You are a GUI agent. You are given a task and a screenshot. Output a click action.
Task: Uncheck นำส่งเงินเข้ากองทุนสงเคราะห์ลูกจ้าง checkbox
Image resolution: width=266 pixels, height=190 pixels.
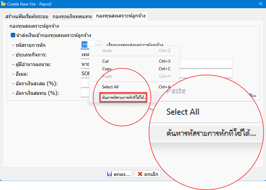point(13,36)
